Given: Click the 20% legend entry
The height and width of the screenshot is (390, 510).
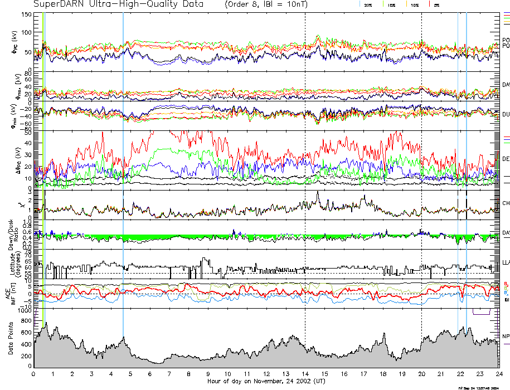Looking at the screenshot, I should [x=368, y=4].
